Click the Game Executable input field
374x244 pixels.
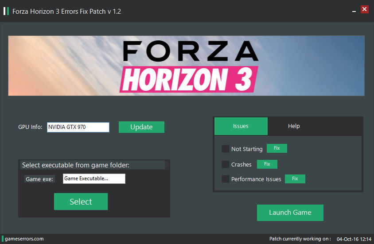94,179
